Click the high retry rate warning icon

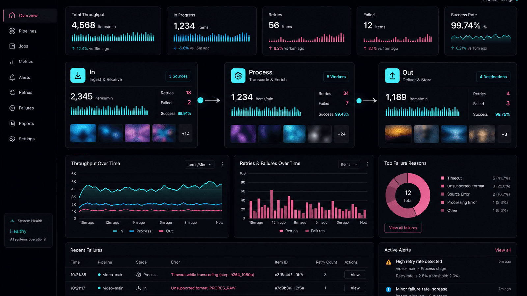(x=389, y=262)
